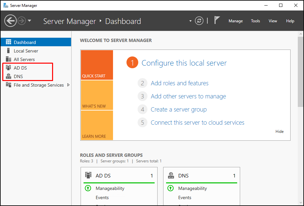Click the DNS icon in sidebar

(x=8, y=76)
